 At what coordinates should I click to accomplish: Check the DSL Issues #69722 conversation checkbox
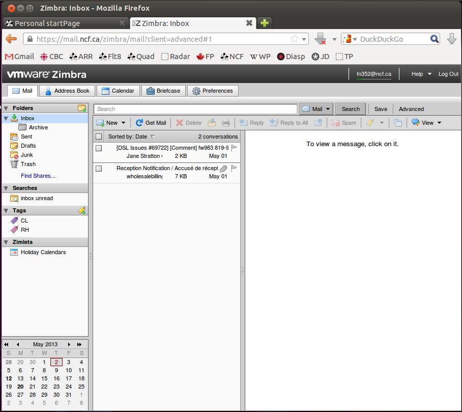[x=99, y=148]
